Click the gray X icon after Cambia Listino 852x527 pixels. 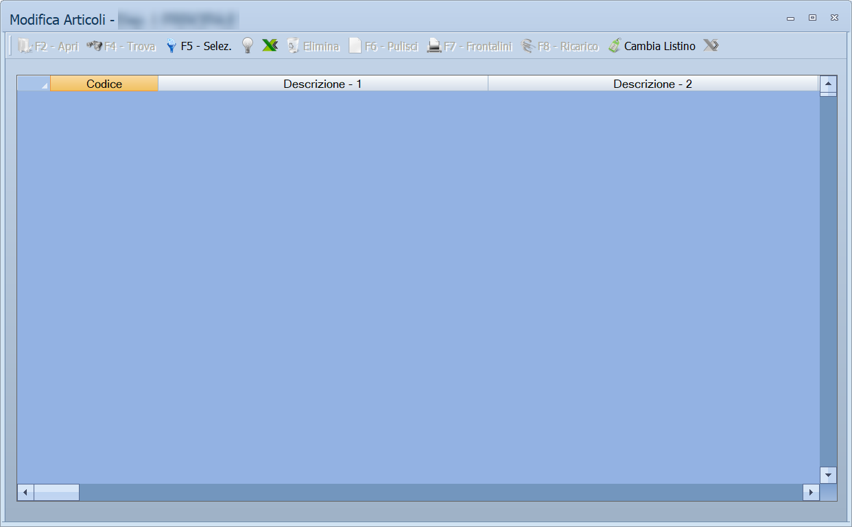[711, 46]
